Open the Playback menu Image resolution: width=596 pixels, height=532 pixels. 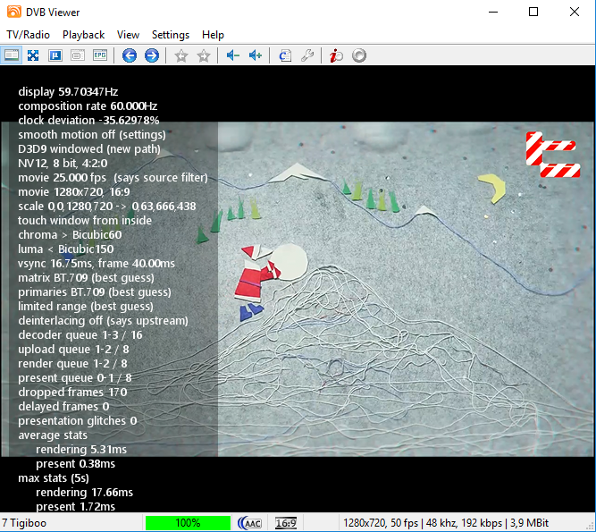[83, 35]
